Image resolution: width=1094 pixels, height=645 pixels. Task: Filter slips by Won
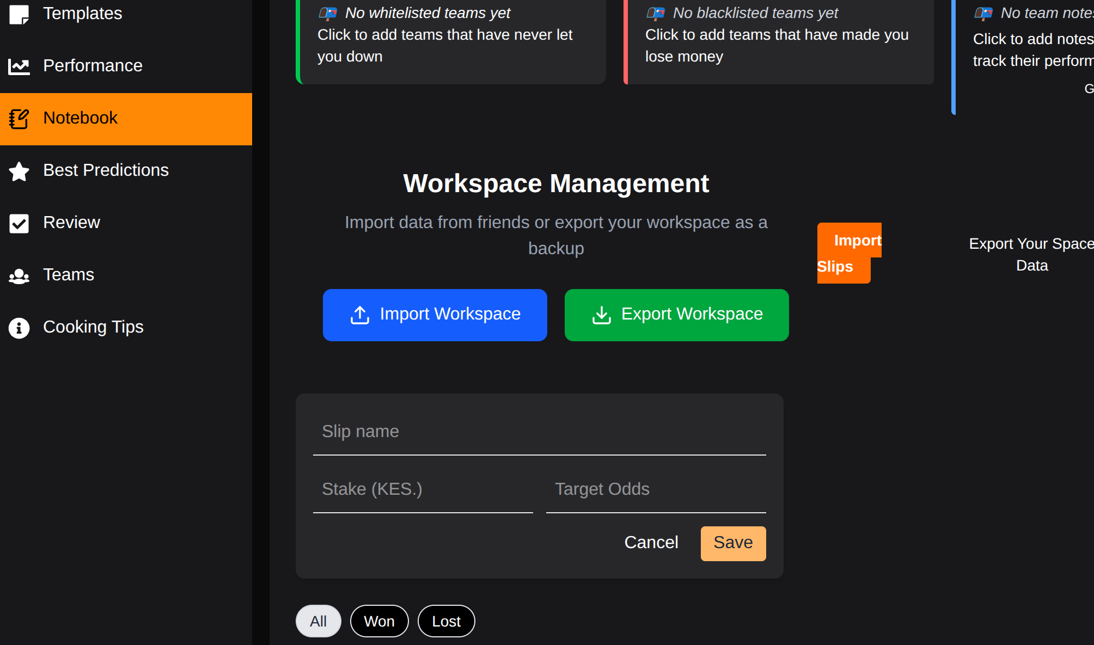point(379,621)
